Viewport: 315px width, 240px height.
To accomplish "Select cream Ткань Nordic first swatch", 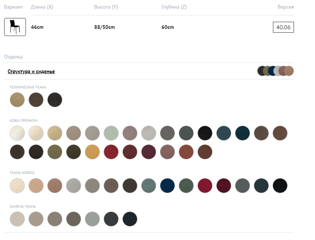I will [x=17, y=186].
